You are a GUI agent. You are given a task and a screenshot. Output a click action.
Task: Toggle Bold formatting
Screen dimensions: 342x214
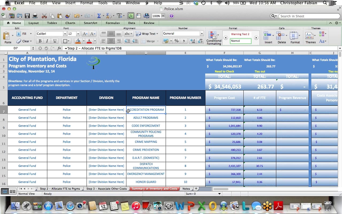[x=40, y=41]
